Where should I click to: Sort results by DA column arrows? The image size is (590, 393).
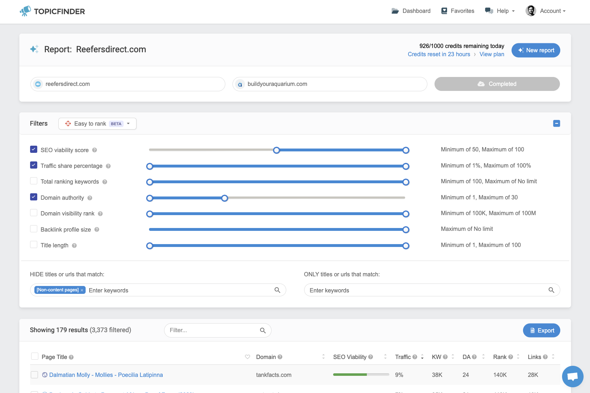[x=483, y=357]
